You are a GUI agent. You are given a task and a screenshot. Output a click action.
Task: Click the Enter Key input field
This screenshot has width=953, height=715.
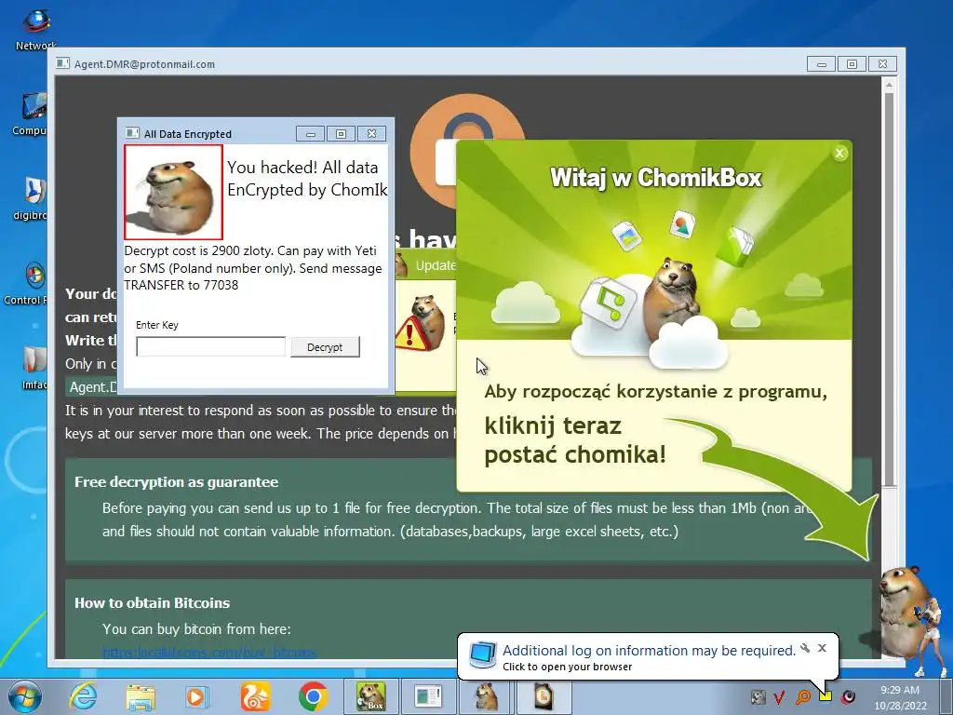click(x=210, y=346)
